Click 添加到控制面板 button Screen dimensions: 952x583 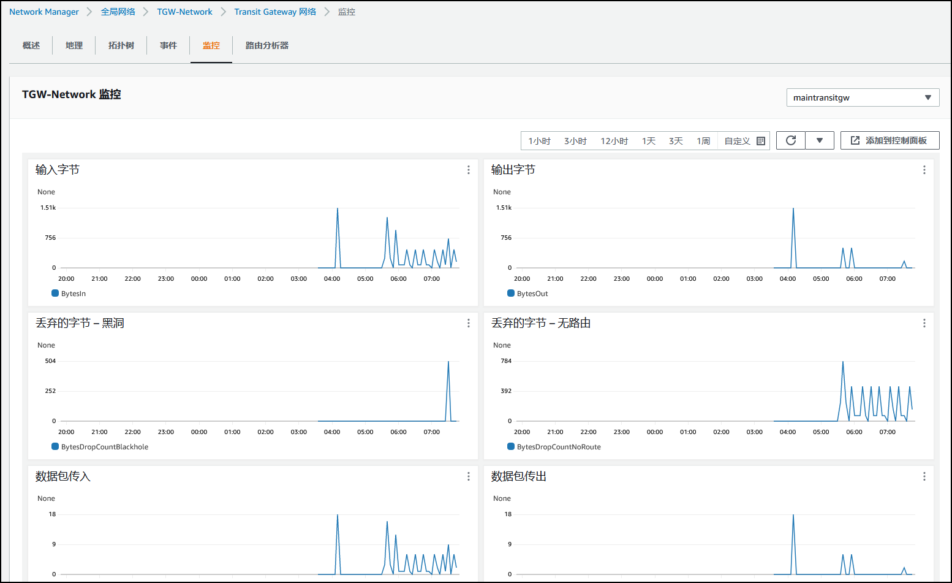[x=890, y=140]
